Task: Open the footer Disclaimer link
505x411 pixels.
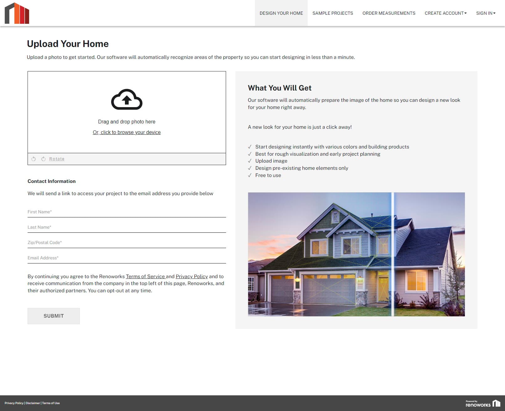Action: (x=33, y=403)
